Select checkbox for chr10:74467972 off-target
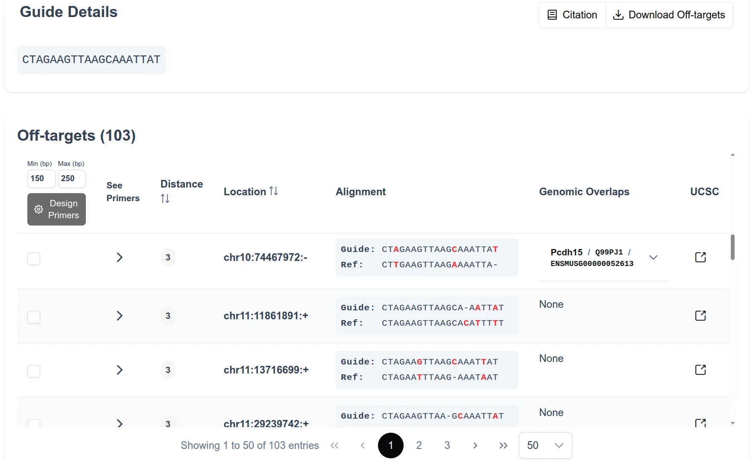 pyautogui.click(x=34, y=259)
